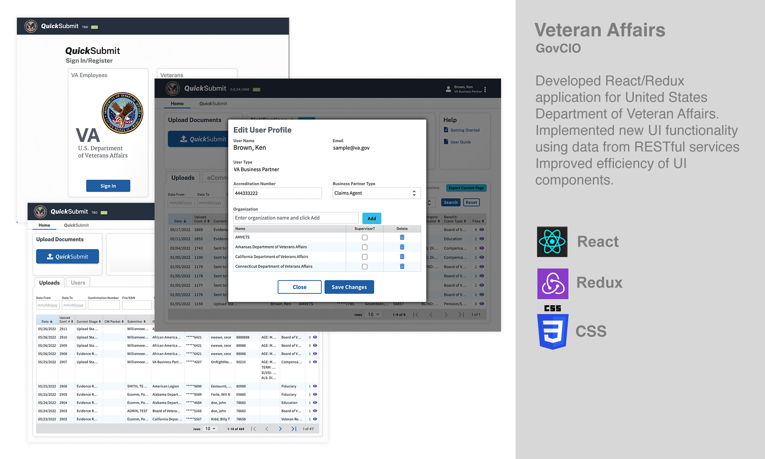Delete Arkansas Department of Veterans Affairs row
Screen dimensions: 765x459
pos(402,247)
